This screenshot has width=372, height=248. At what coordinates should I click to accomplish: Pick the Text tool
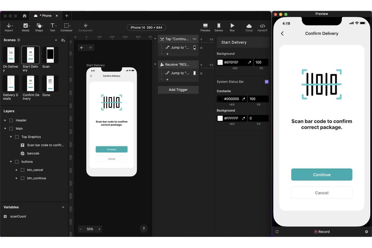coord(53,27)
